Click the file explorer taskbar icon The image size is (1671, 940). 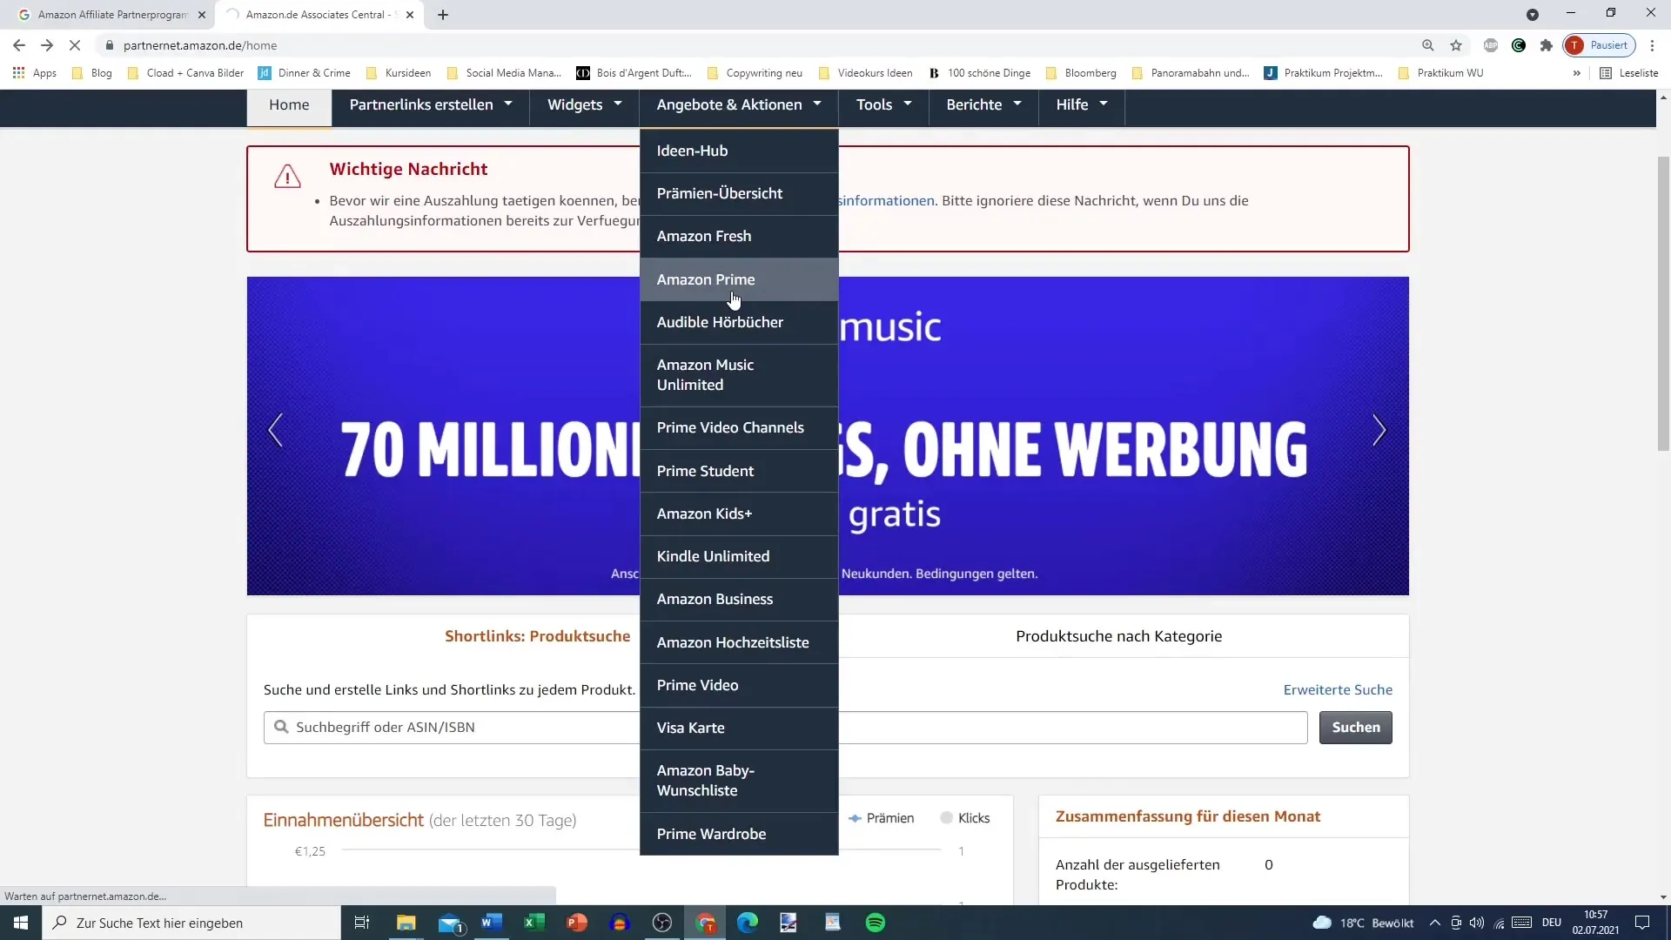coord(407,923)
